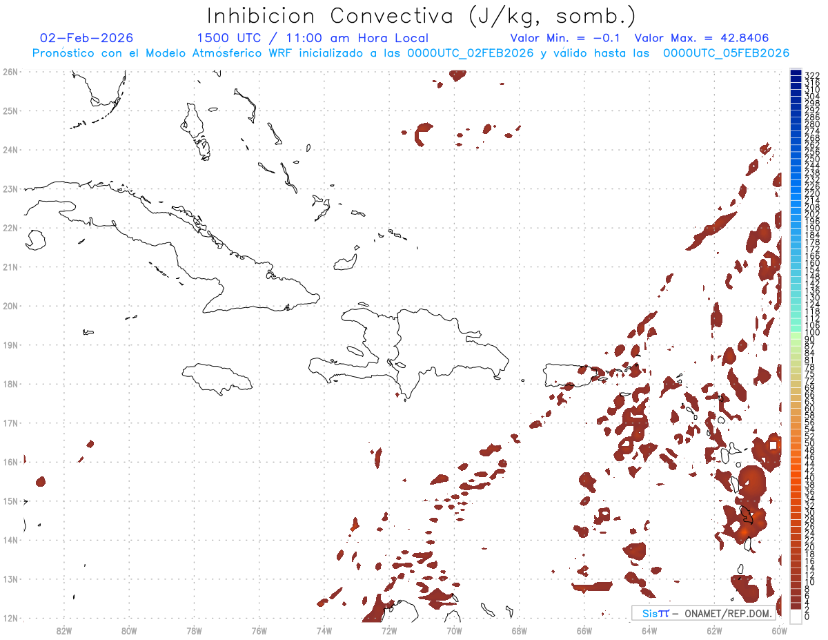The height and width of the screenshot is (640, 828).
Task: Click the '60W' longitude label
Action: [x=780, y=630]
